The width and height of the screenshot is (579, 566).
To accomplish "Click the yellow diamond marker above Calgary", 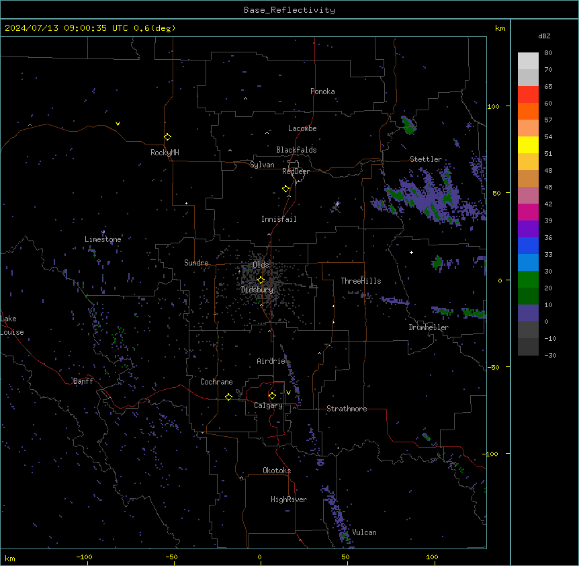I will point(272,396).
